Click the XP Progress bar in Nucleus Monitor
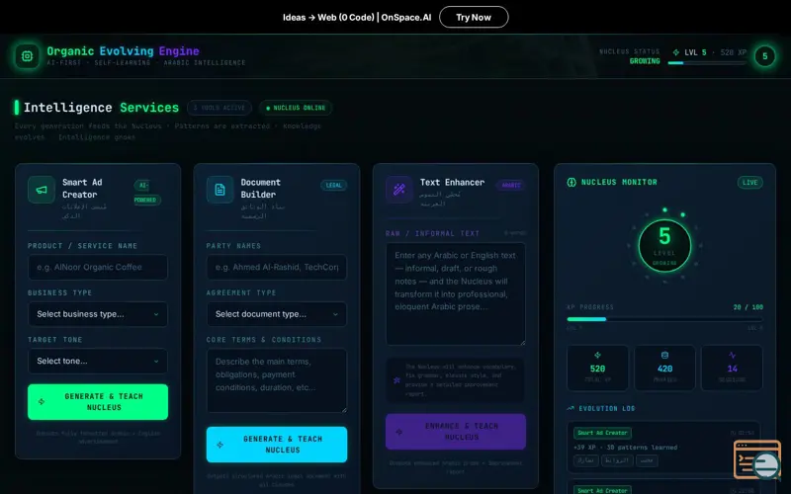The height and width of the screenshot is (494, 791). pyautogui.click(x=664, y=319)
